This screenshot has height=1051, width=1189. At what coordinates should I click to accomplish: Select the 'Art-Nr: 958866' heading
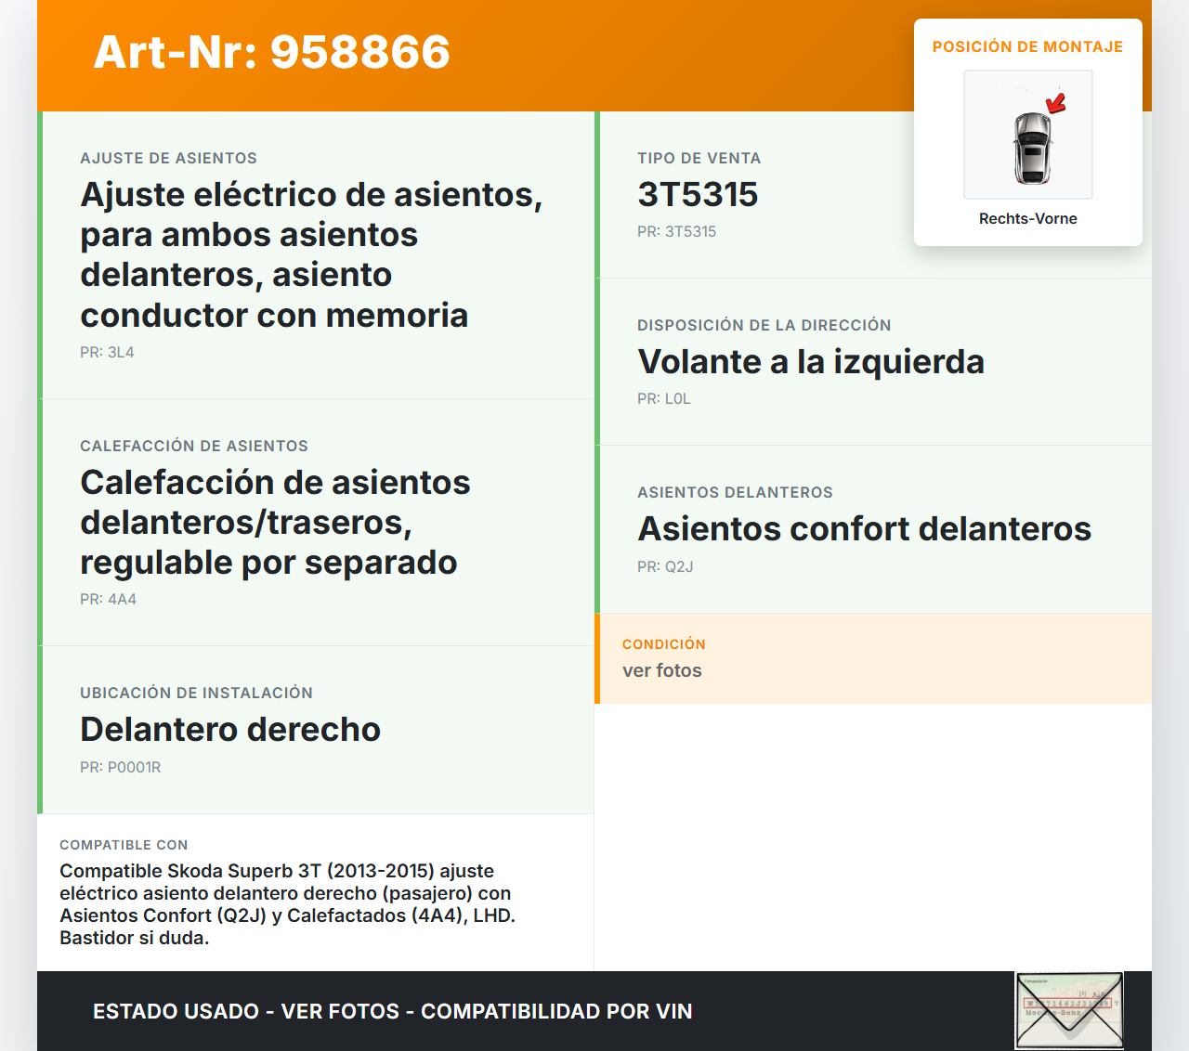[272, 52]
